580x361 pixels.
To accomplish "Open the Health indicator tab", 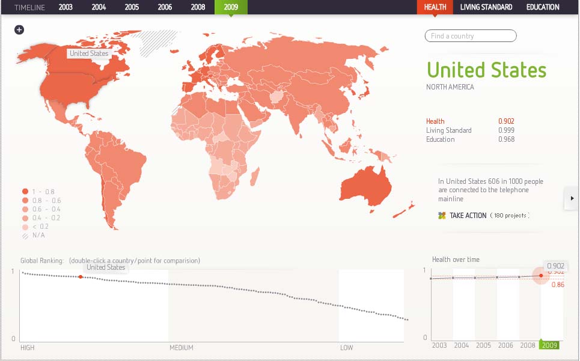I will tap(435, 7).
